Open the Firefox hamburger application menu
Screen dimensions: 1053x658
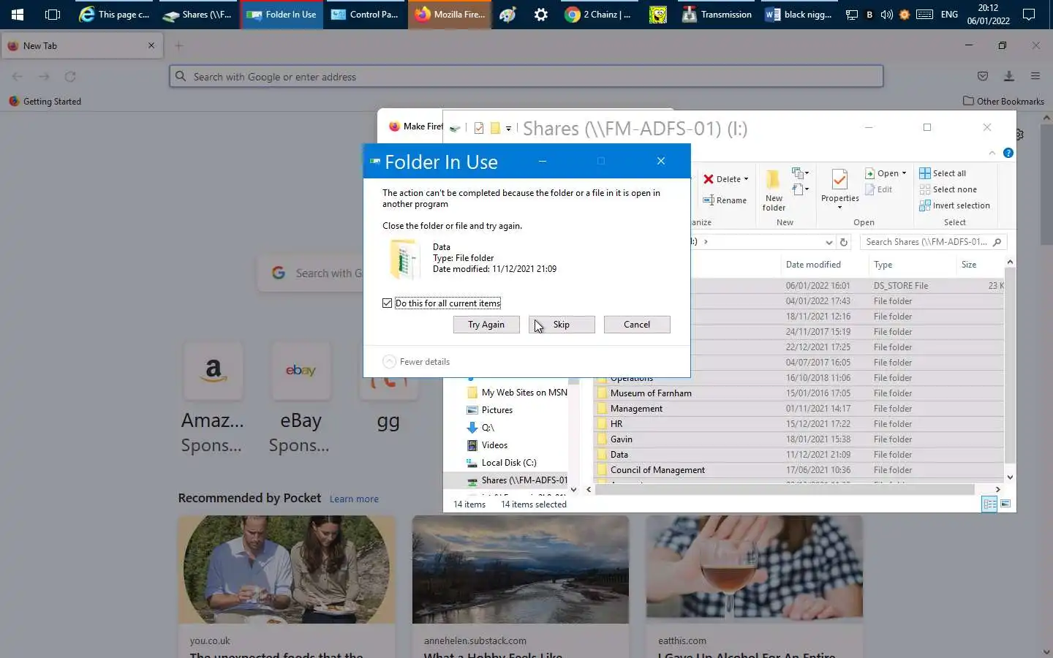tap(1035, 76)
